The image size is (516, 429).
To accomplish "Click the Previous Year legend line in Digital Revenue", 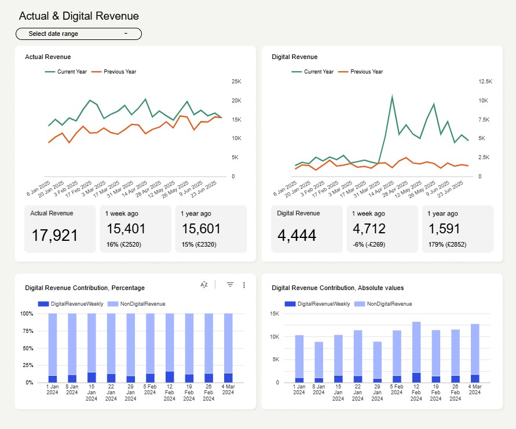I will pyautogui.click(x=343, y=72).
